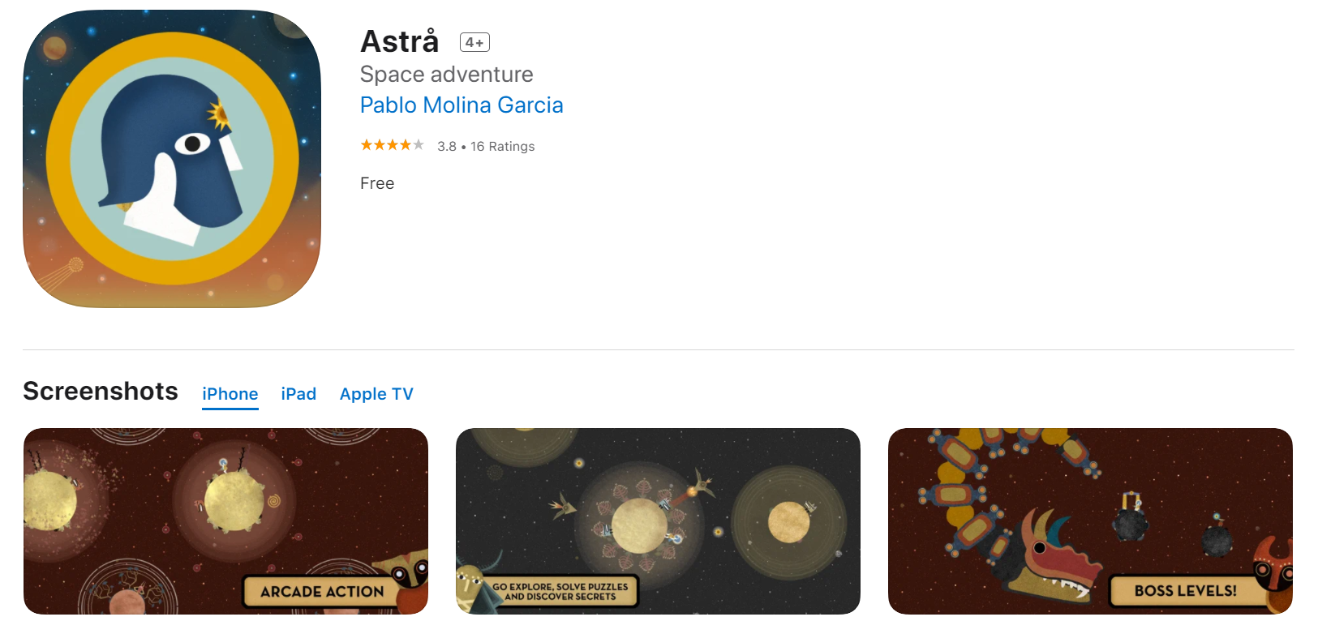The image size is (1318, 634).
Task: Click the Space adventure subtitle
Action: pyautogui.click(x=447, y=75)
